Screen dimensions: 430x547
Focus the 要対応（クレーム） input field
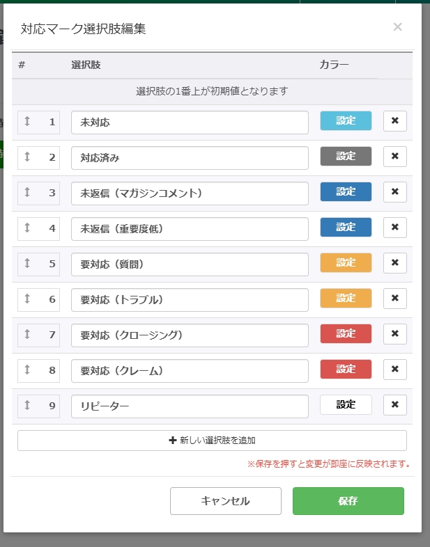(190, 370)
